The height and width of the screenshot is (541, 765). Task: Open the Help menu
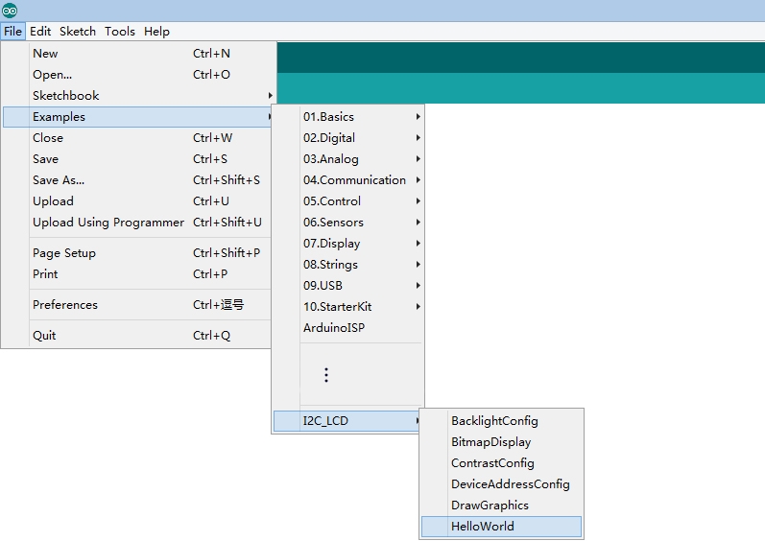(x=156, y=32)
